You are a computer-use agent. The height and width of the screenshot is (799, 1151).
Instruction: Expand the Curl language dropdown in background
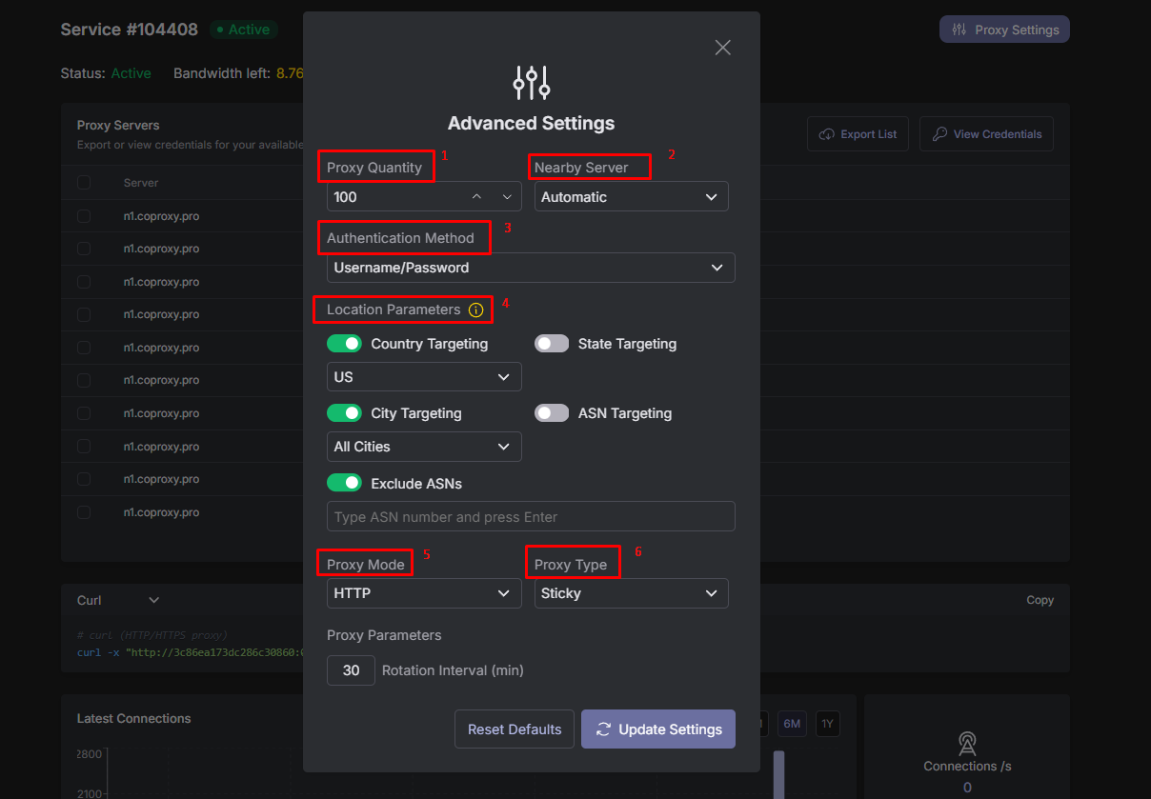tap(118, 600)
